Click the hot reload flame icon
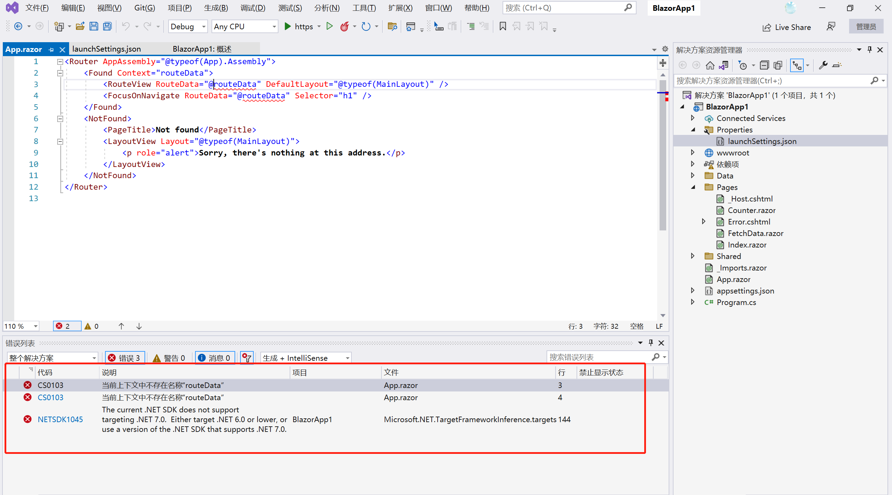Viewport: 892px width, 495px height. click(344, 26)
